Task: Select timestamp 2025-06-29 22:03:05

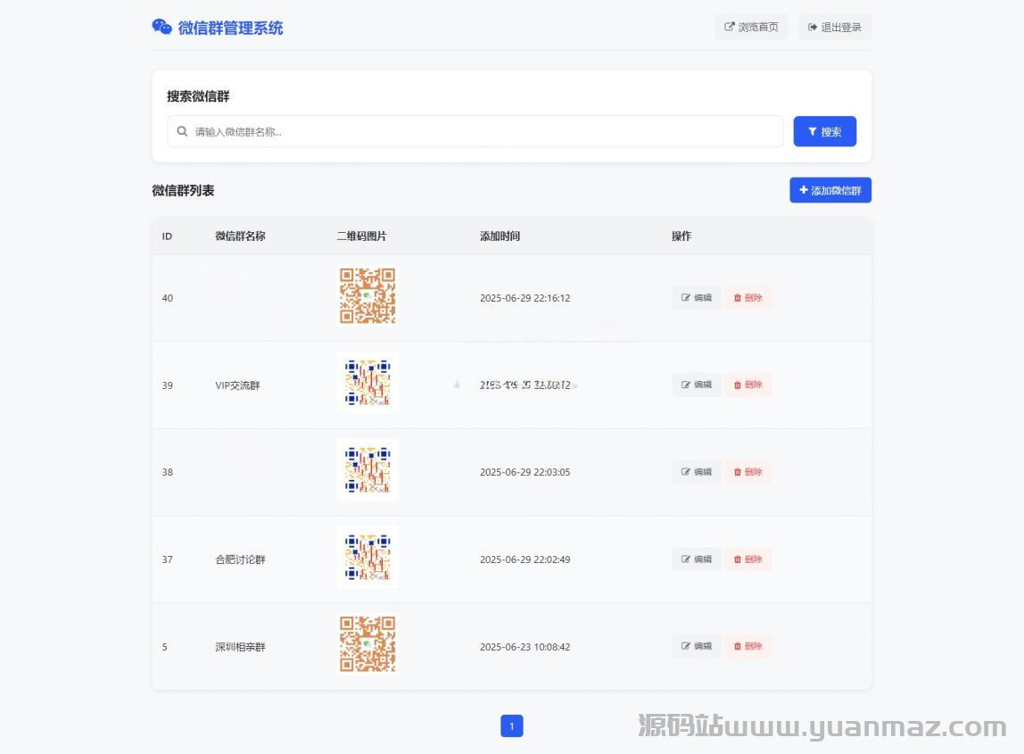Action: pyautogui.click(x=525, y=472)
